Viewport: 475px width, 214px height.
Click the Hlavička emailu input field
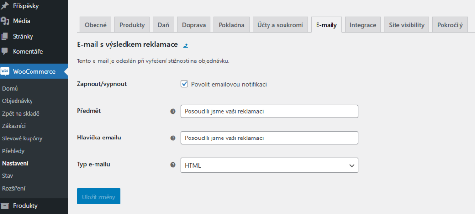[269, 138]
